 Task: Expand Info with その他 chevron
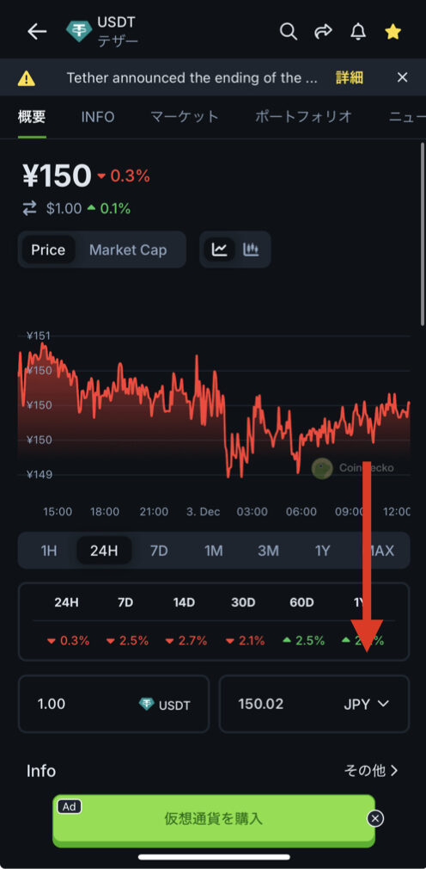click(371, 770)
